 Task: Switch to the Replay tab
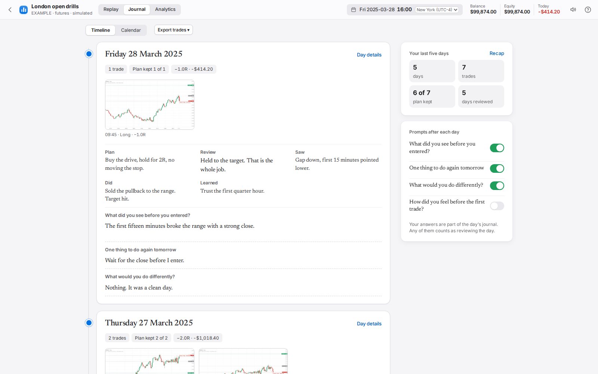111,9
